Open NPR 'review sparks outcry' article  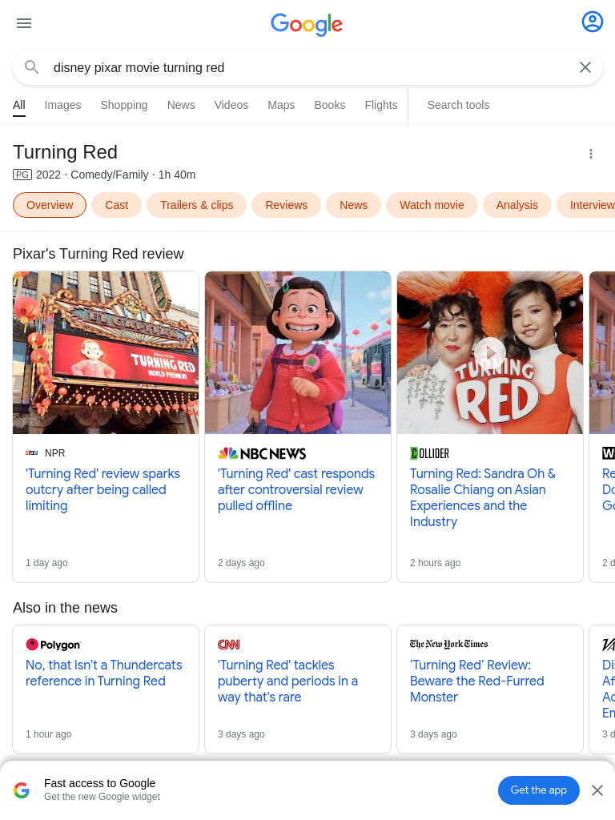102,489
